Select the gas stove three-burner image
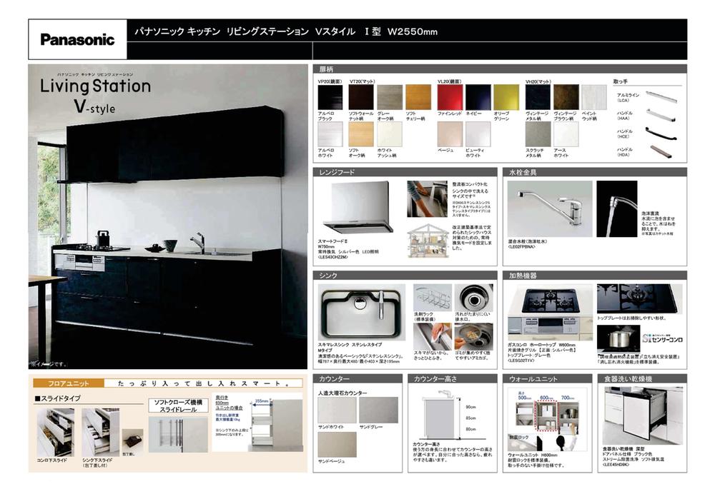Viewport: 715px width, 504px height. pos(550,299)
